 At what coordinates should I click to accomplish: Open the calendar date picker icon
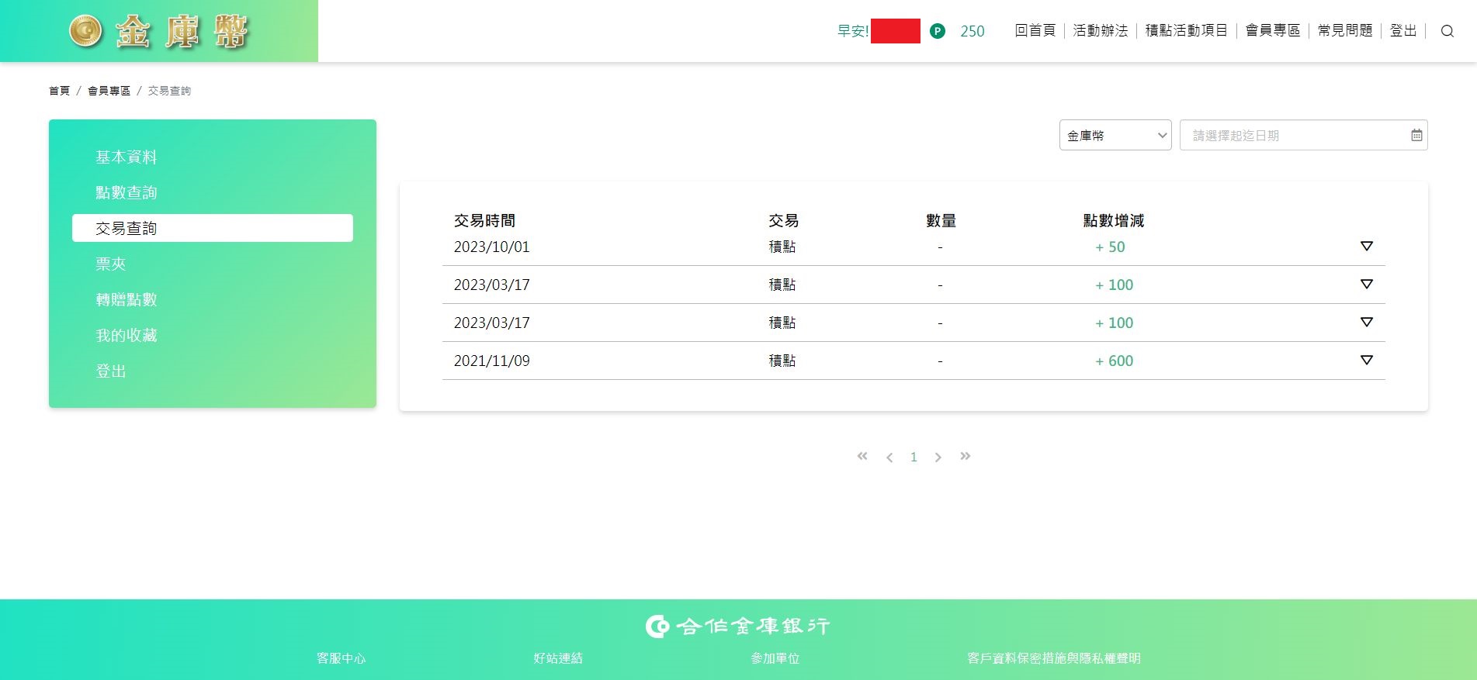[x=1416, y=135]
